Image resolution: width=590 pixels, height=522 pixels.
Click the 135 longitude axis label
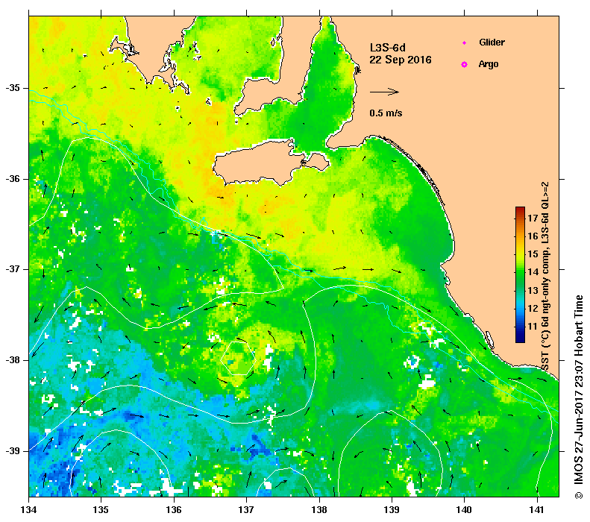101,510
